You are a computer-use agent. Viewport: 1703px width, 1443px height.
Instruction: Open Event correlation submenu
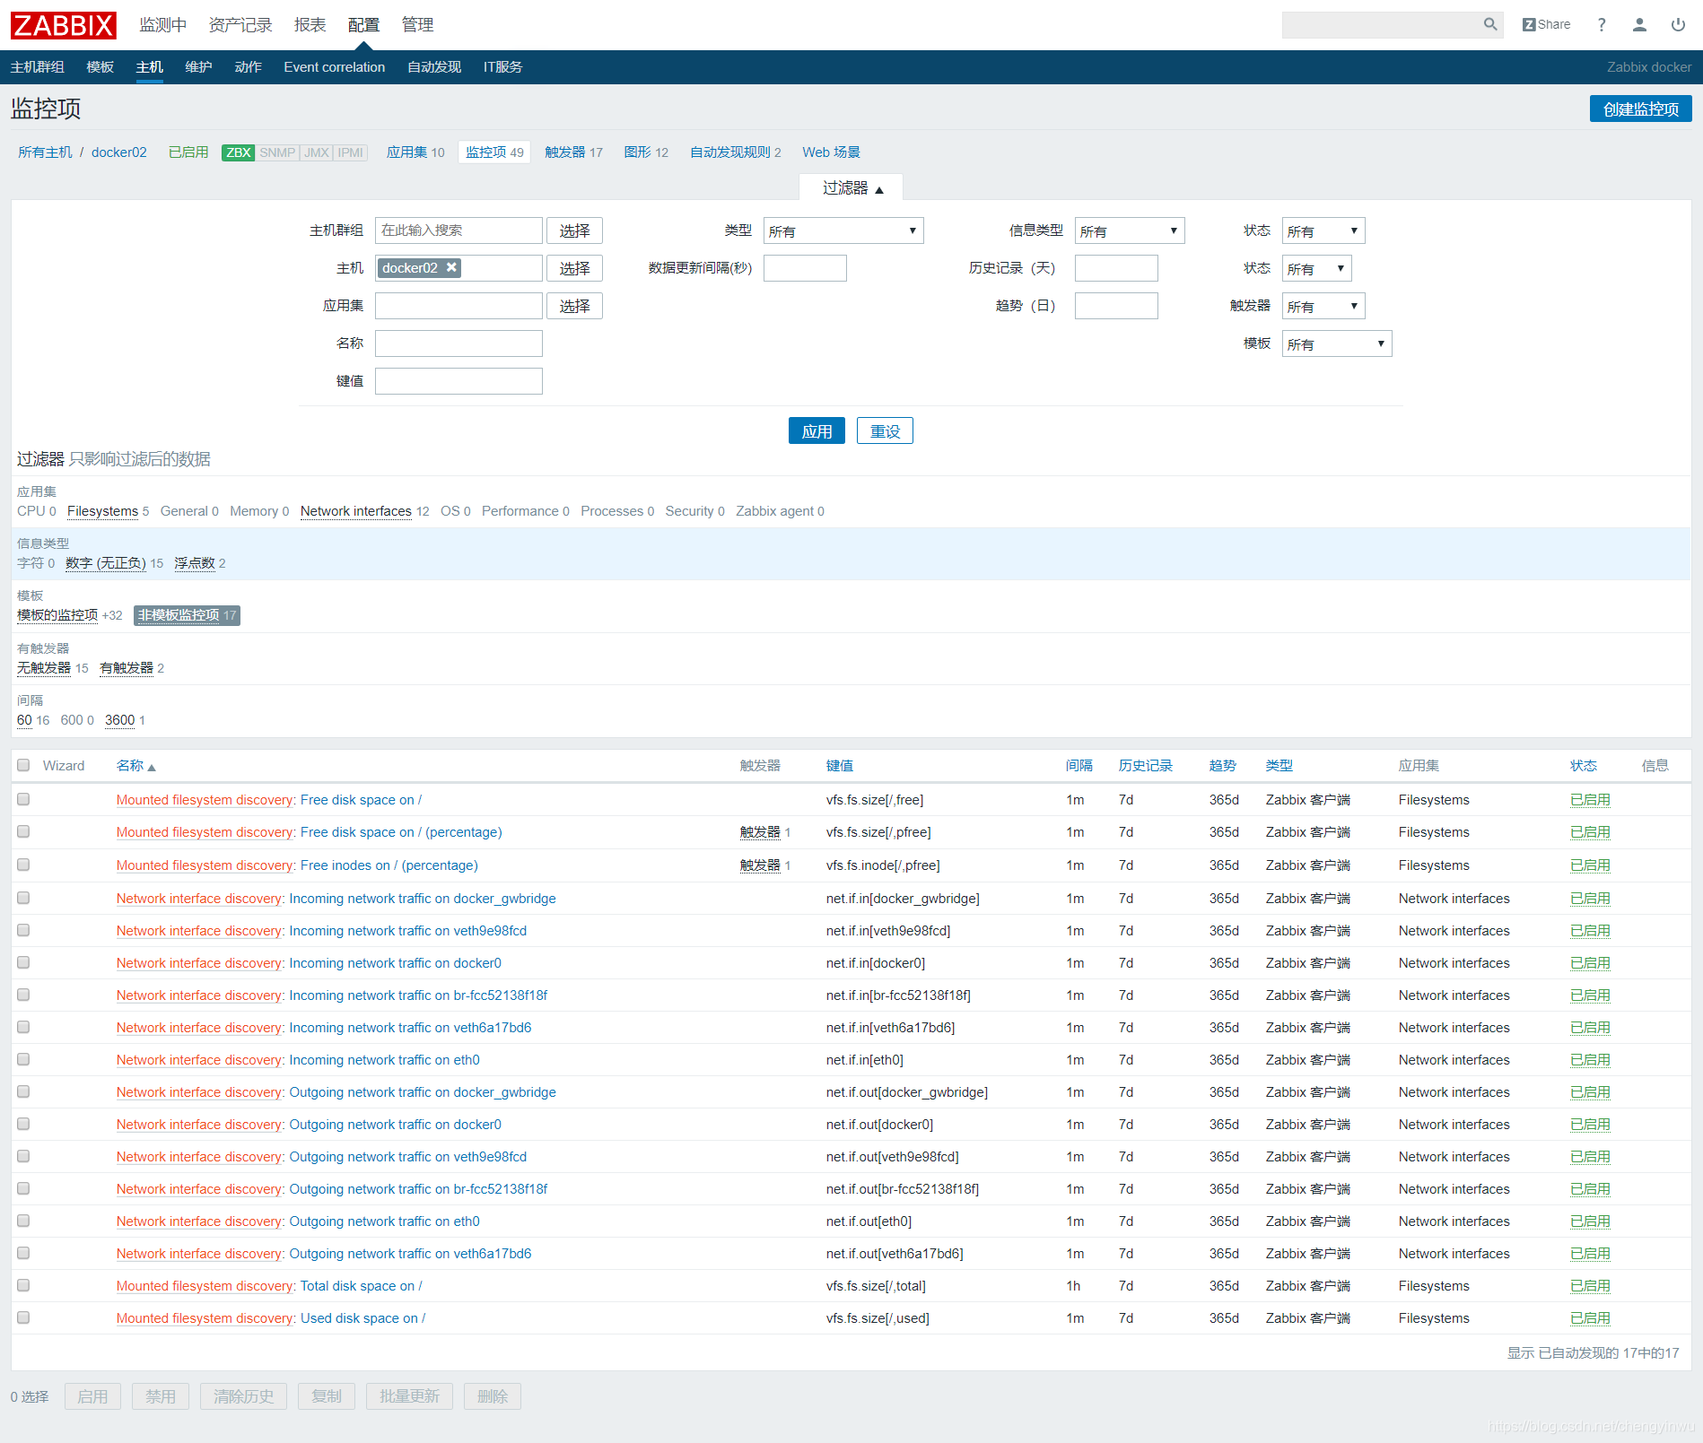(x=334, y=67)
